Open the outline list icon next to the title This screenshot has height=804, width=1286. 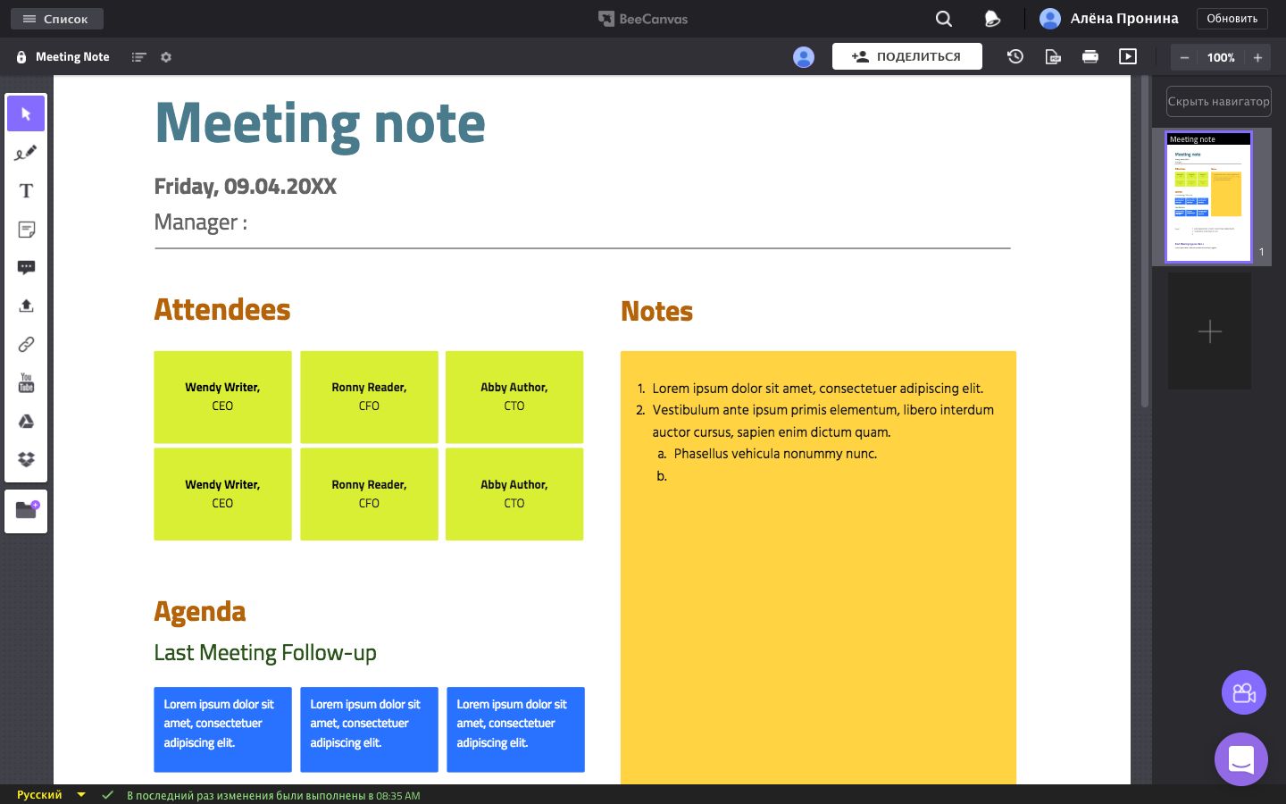(138, 57)
